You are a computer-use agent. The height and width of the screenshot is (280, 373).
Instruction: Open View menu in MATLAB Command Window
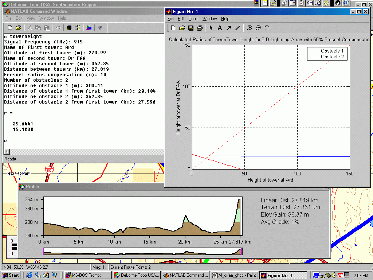pyautogui.click(x=31, y=18)
